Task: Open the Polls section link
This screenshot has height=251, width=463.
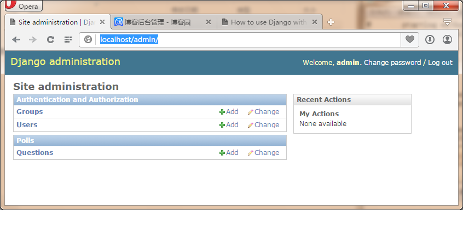Action: [x=25, y=140]
